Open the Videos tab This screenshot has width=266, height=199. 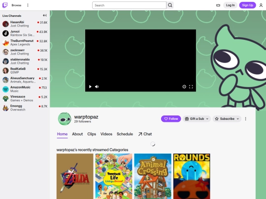click(x=106, y=134)
